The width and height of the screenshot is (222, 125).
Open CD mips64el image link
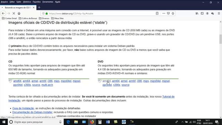tap(66, 81)
